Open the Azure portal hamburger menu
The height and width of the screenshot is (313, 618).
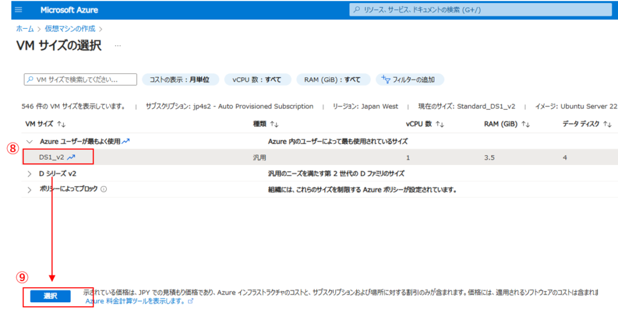19,10
